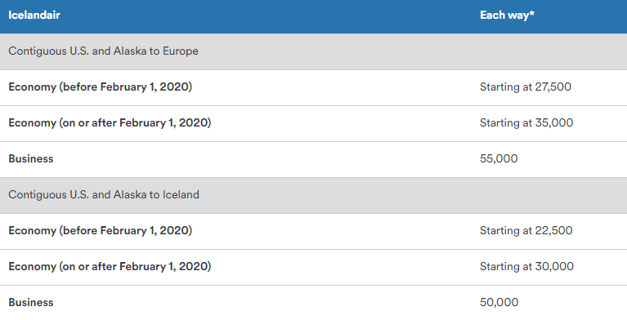Click the Business label under Europe section
627x320 pixels.
click(x=31, y=159)
